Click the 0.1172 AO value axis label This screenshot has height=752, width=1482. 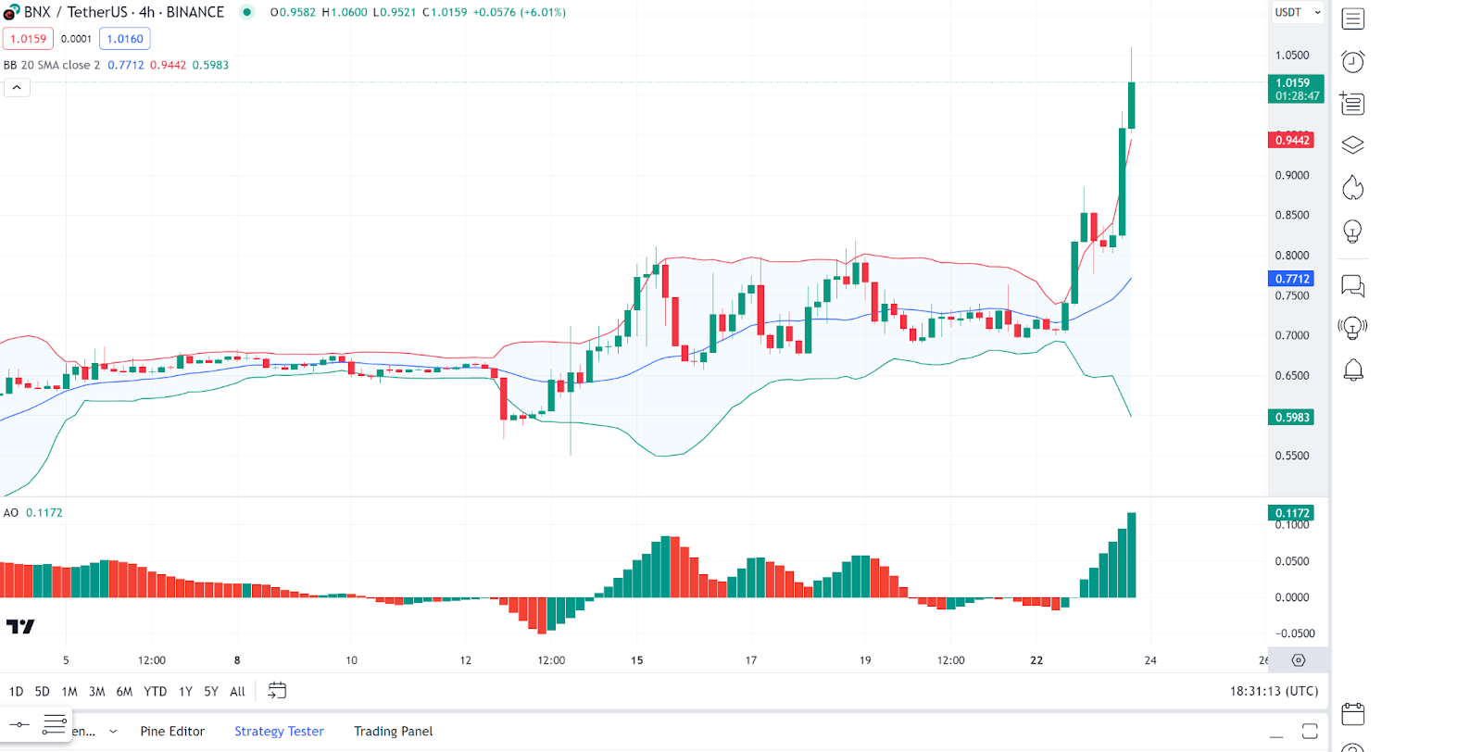pos(1291,513)
